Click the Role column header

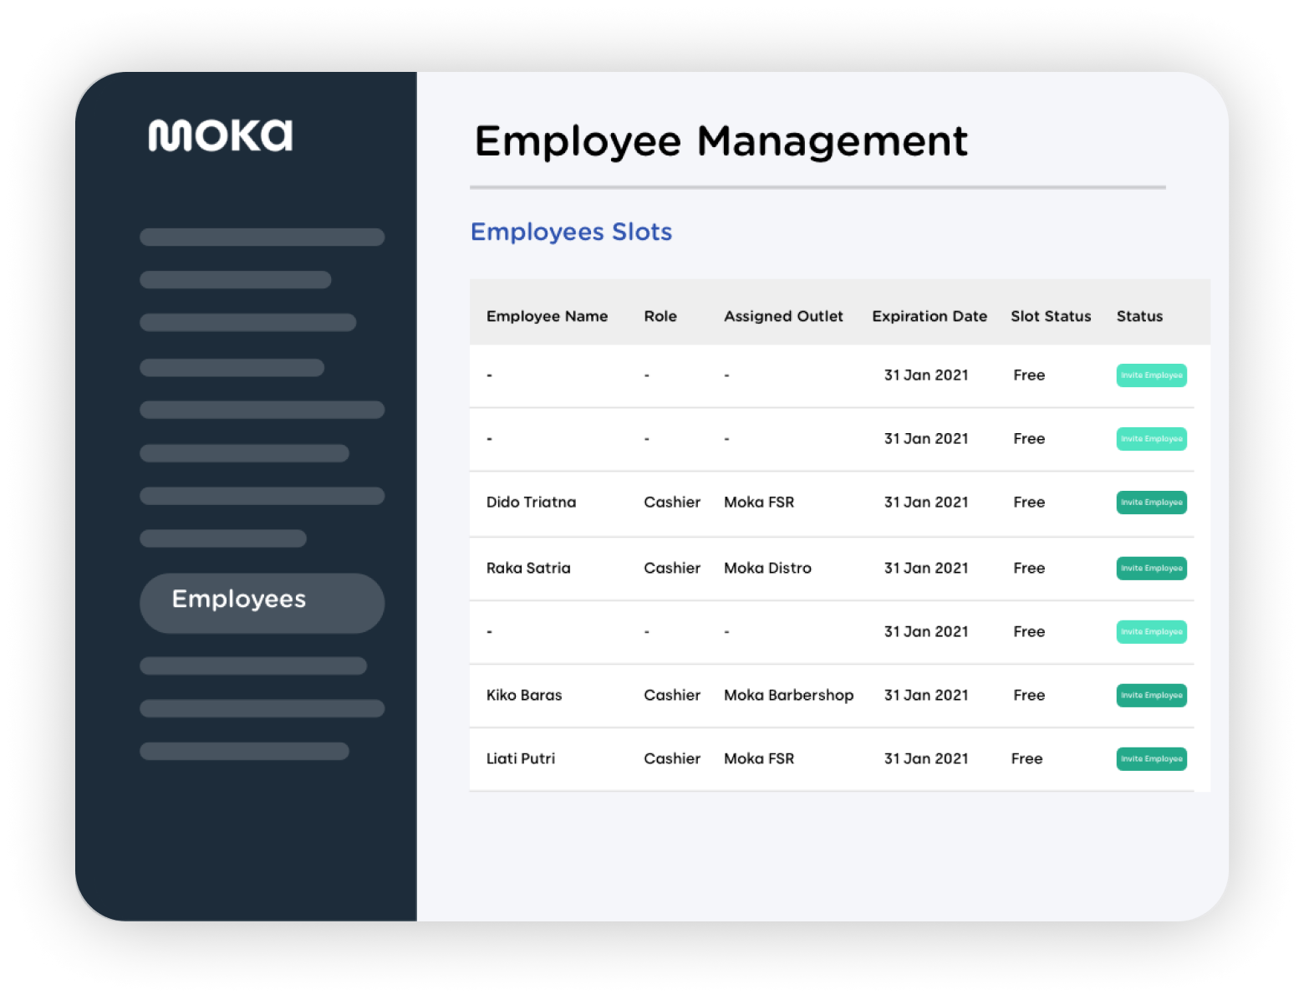click(x=660, y=316)
